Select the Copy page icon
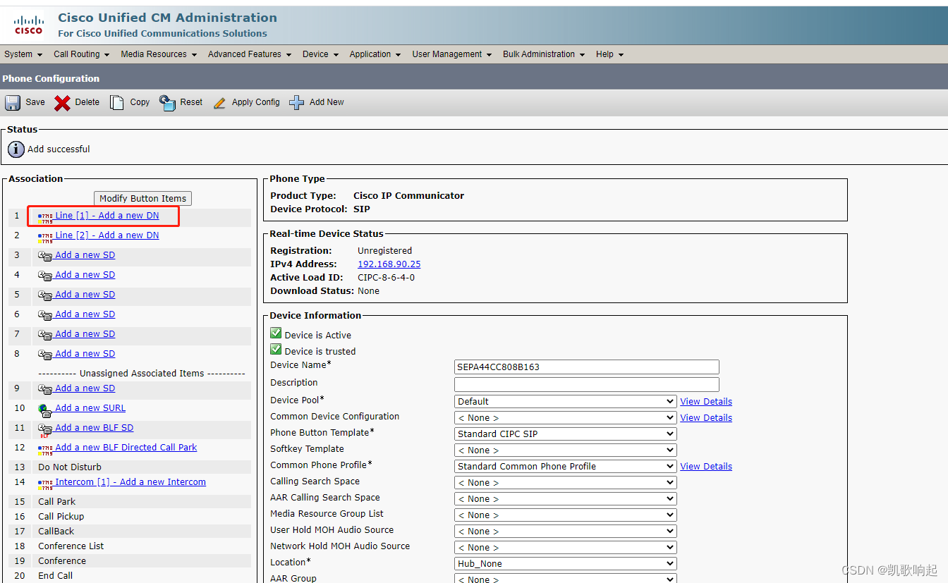This screenshot has width=948, height=583. point(117,102)
